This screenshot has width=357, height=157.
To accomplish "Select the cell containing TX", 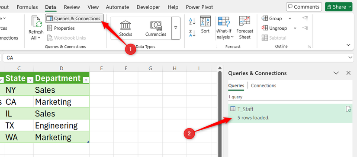I will [19, 125].
